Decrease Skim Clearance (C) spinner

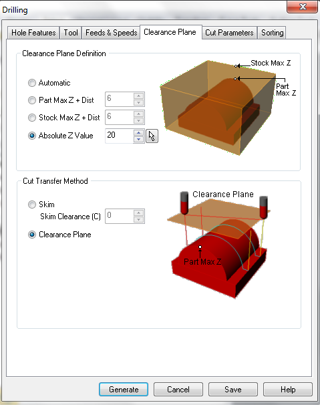tap(139, 220)
